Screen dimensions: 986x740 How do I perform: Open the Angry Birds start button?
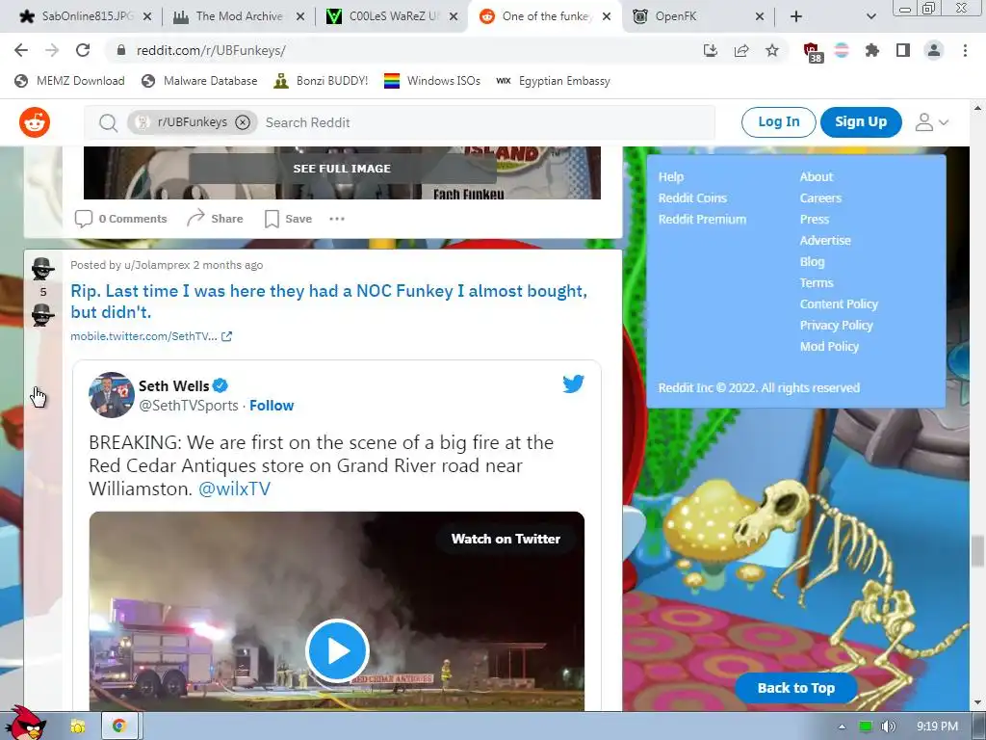[25, 724]
